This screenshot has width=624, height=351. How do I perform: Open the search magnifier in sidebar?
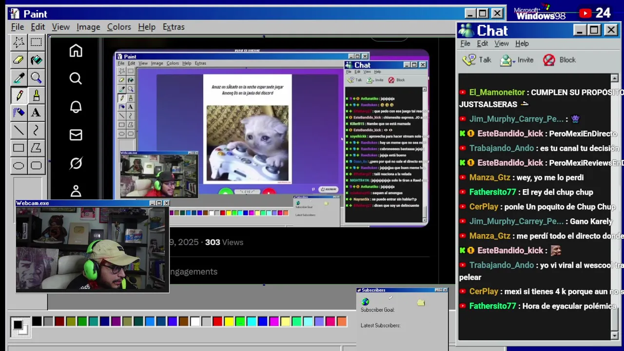(x=76, y=78)
